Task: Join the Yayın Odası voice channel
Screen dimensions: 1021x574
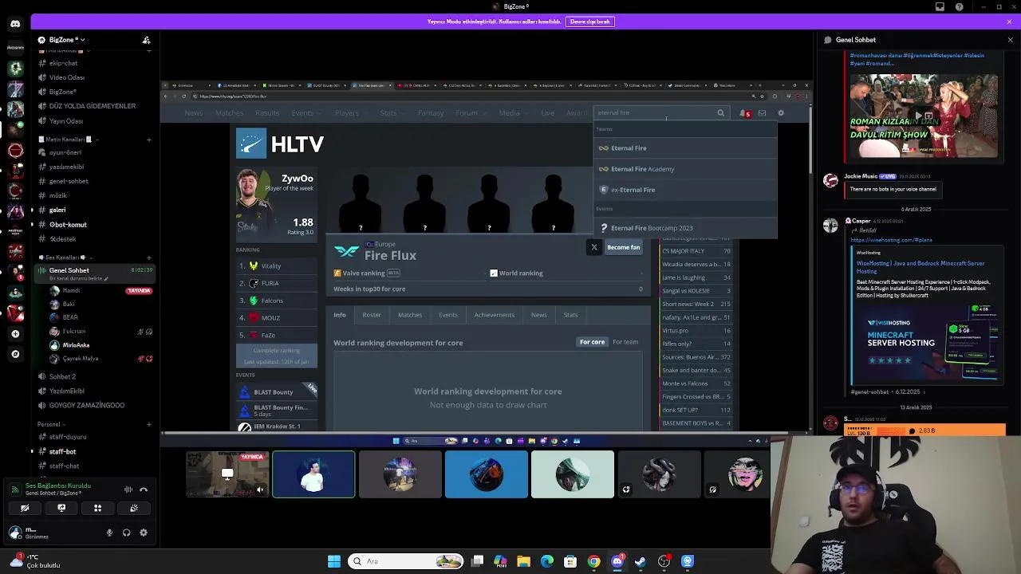Action: coord(65,121)
